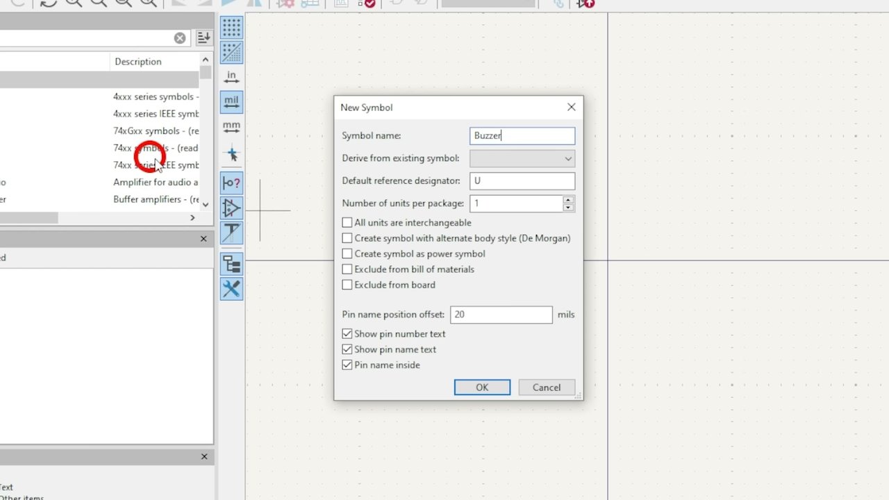Viewport: 889px width, 500px height.
Task: Click library list scrollbar down arrow
Action: (x=205, y=205)
